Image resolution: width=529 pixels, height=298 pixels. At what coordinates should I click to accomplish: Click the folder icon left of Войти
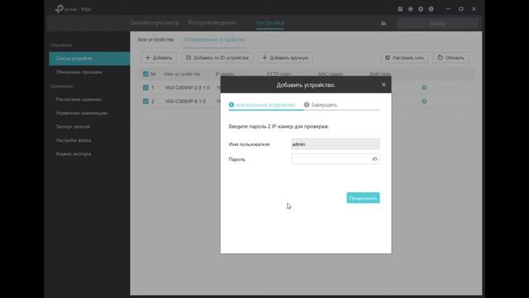[384, 23]
